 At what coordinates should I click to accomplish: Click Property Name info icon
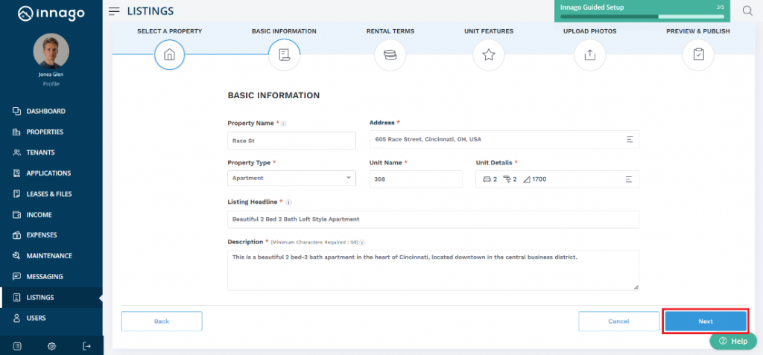284,124
